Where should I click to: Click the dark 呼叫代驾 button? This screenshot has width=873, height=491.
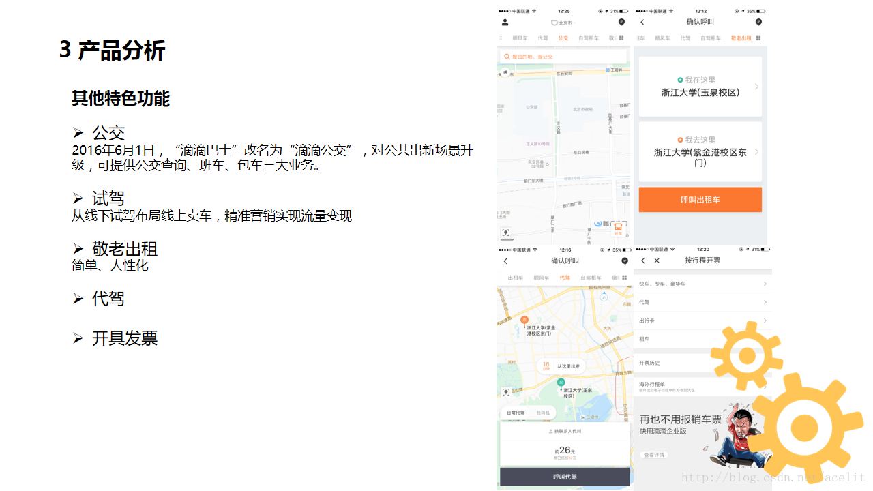pyautogui.click(x=565, y=477)
